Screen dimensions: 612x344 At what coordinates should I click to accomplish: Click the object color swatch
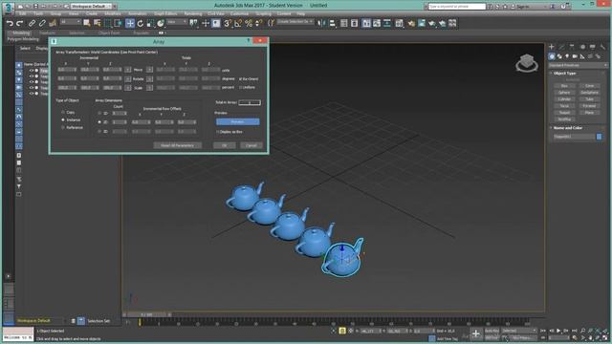click(x=600, y=137)
